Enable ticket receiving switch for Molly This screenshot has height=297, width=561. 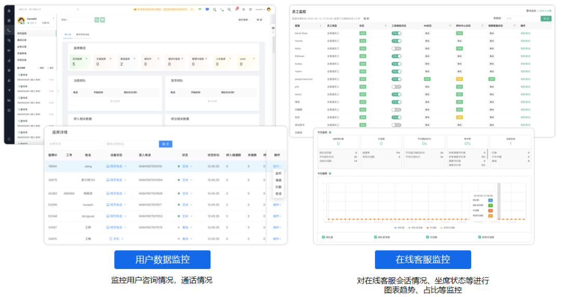(396, 48)
